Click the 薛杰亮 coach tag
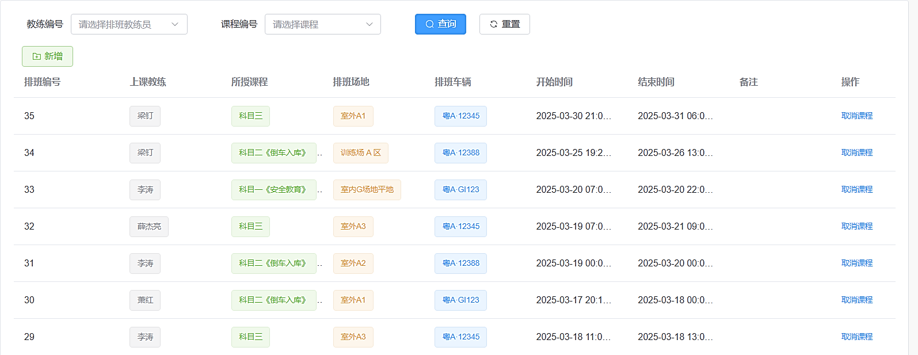 (148, 227)
